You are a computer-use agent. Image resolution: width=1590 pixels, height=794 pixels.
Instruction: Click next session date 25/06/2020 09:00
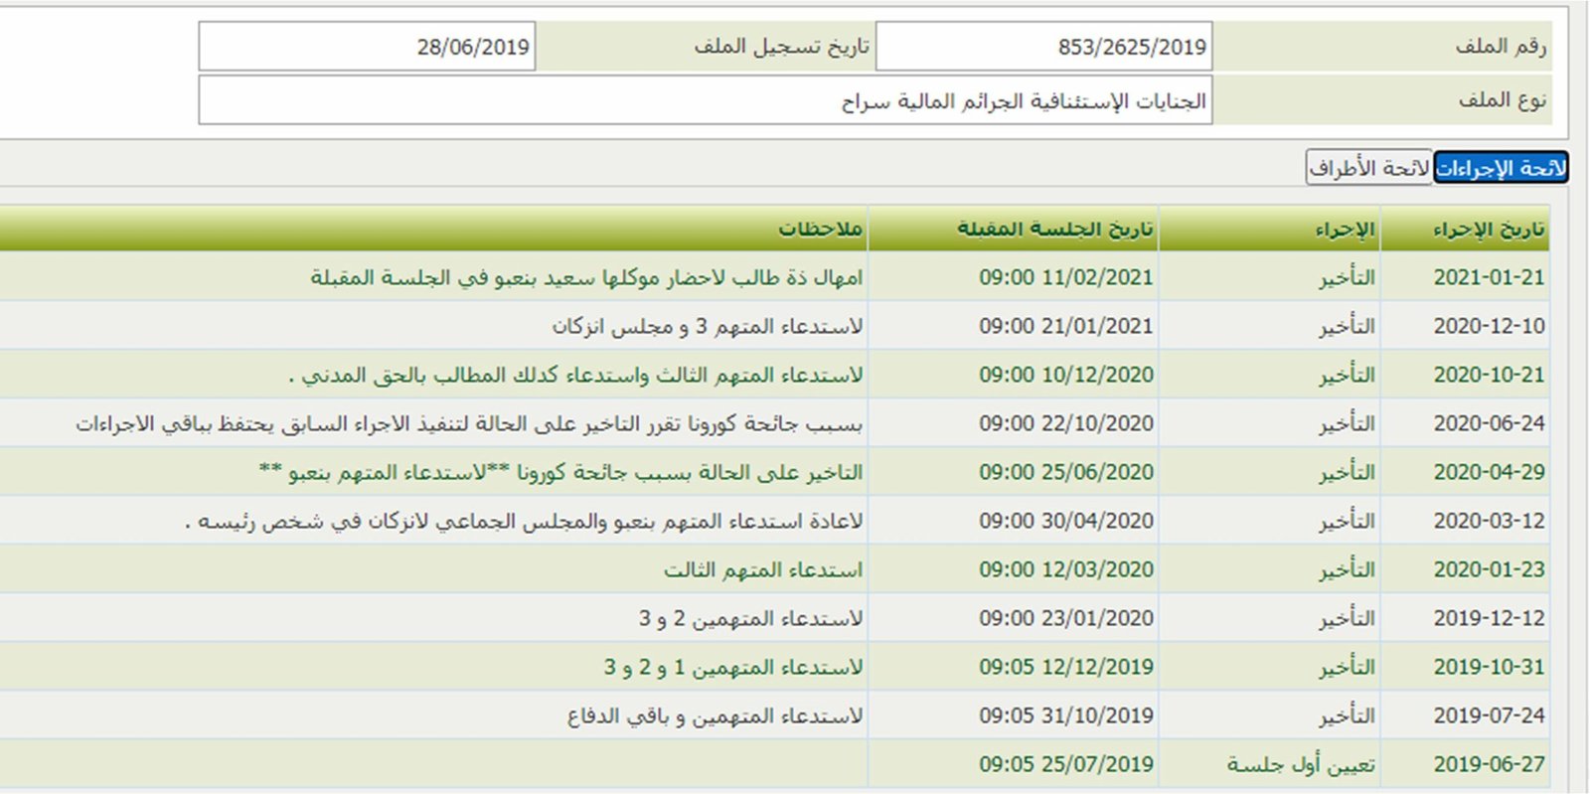1066,472
